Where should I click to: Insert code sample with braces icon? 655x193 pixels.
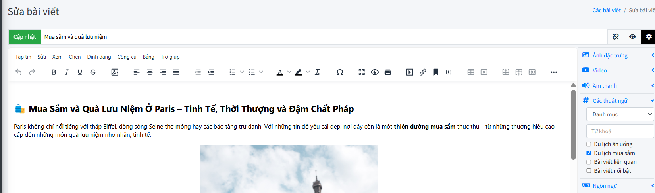tap(449, 72)
